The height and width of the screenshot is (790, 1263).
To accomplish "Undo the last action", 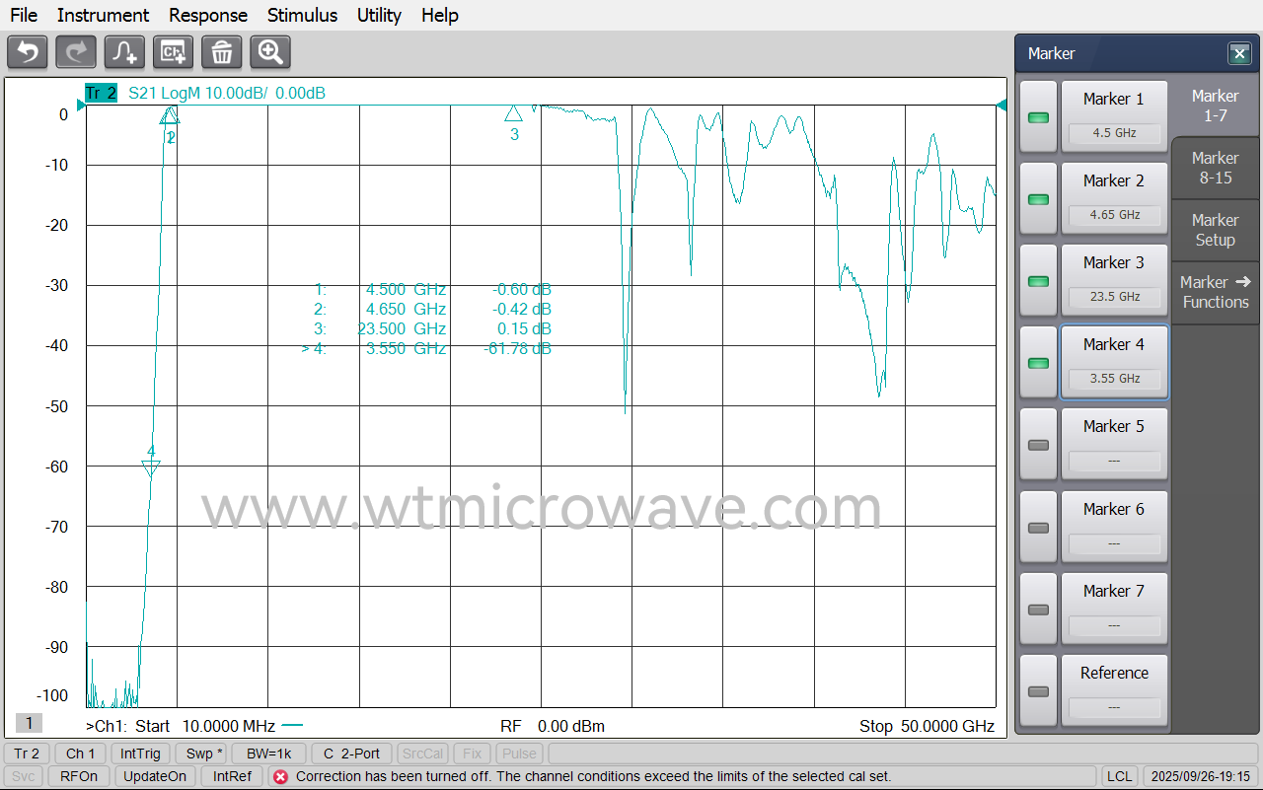I will [27, 52].
